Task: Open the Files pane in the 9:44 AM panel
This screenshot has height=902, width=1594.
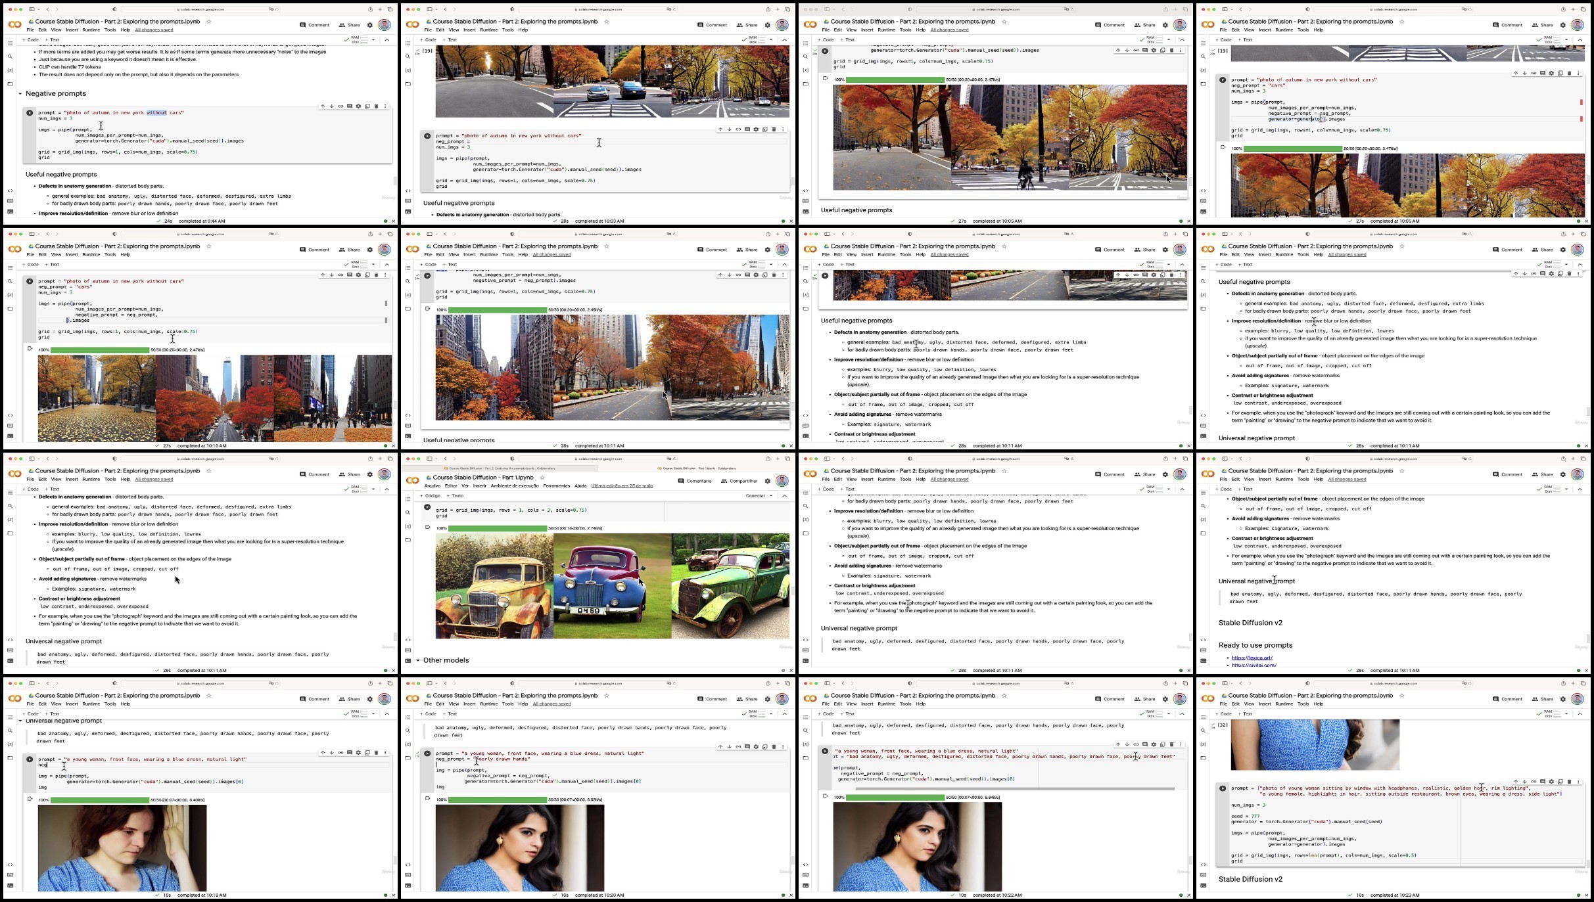Action: pyautogui.click(x=10, y=84)
